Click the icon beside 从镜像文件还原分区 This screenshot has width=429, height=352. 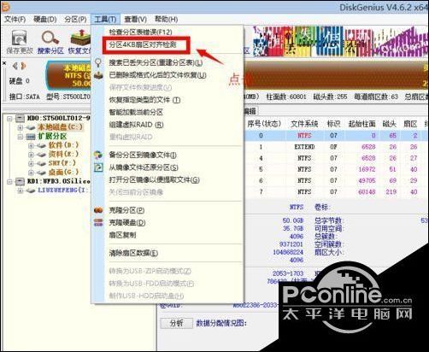pyautogui.click(x=98, y=167)
